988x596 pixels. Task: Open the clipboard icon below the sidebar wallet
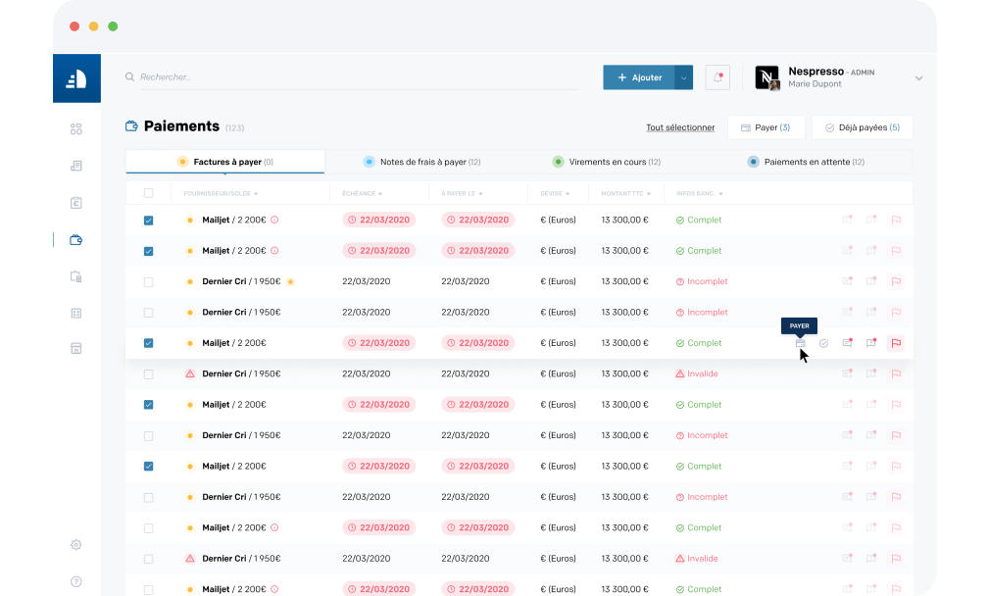pos(76,276)
